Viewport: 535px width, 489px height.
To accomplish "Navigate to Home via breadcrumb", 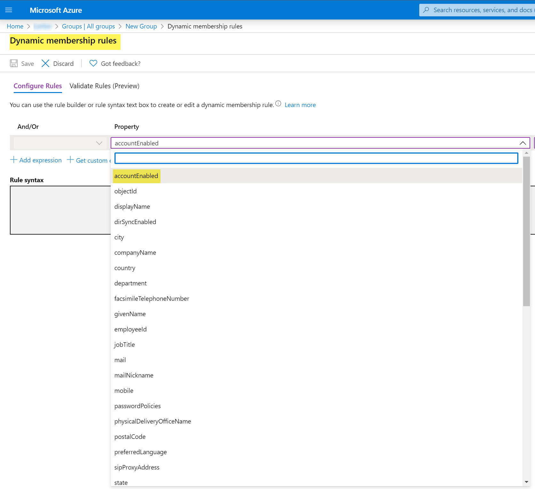I will pos(15,26).
